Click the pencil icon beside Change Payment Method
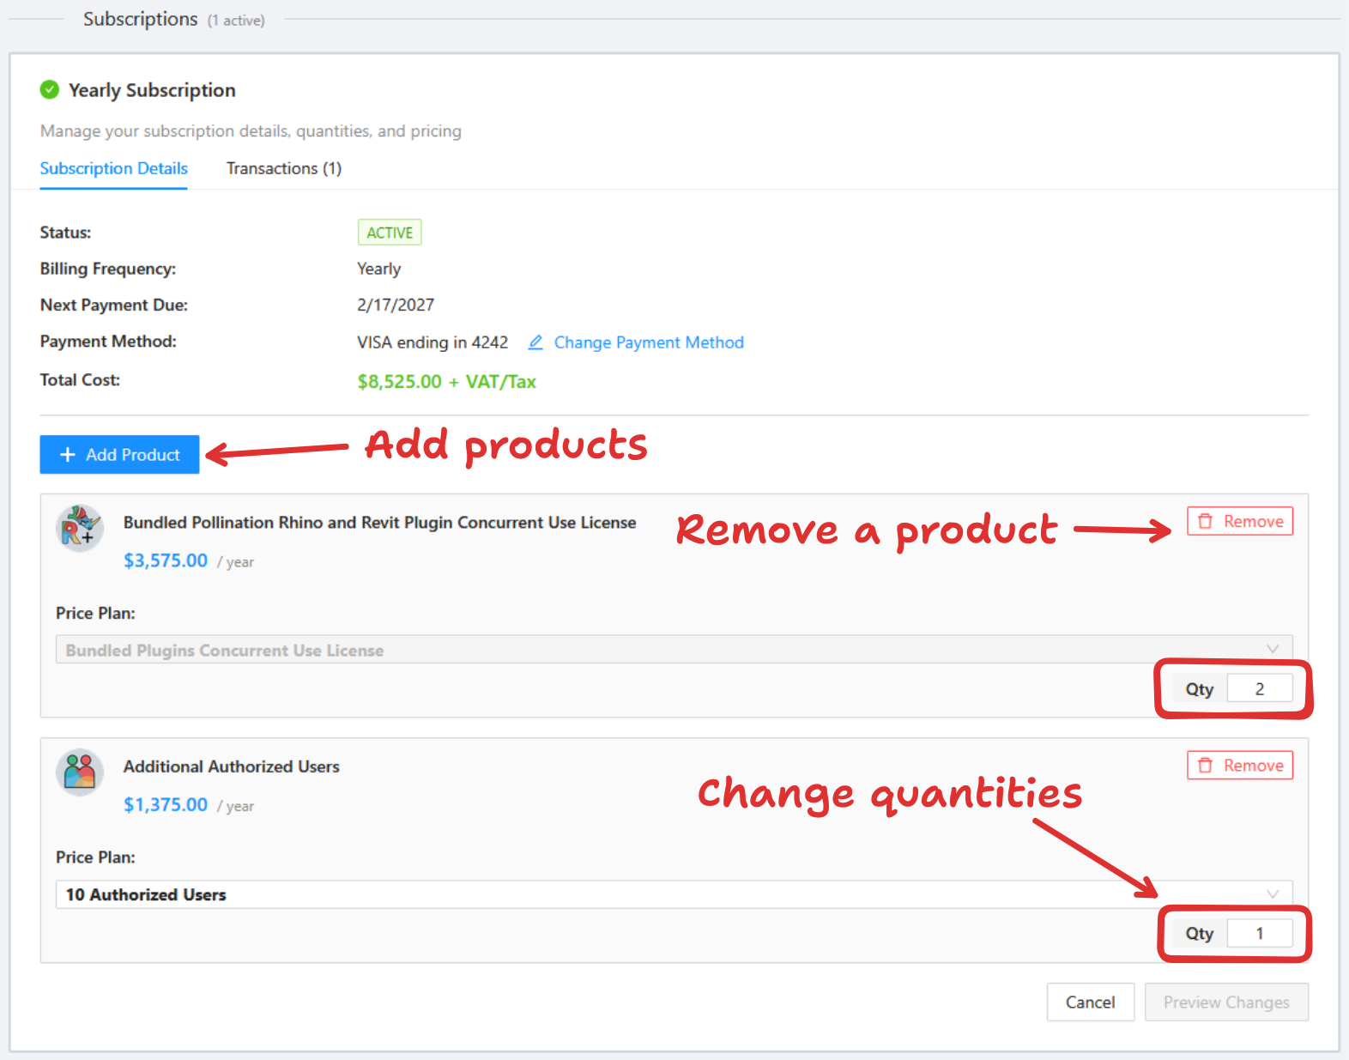This screenshot has height=1060, width=1349. (x=535, y=342)
